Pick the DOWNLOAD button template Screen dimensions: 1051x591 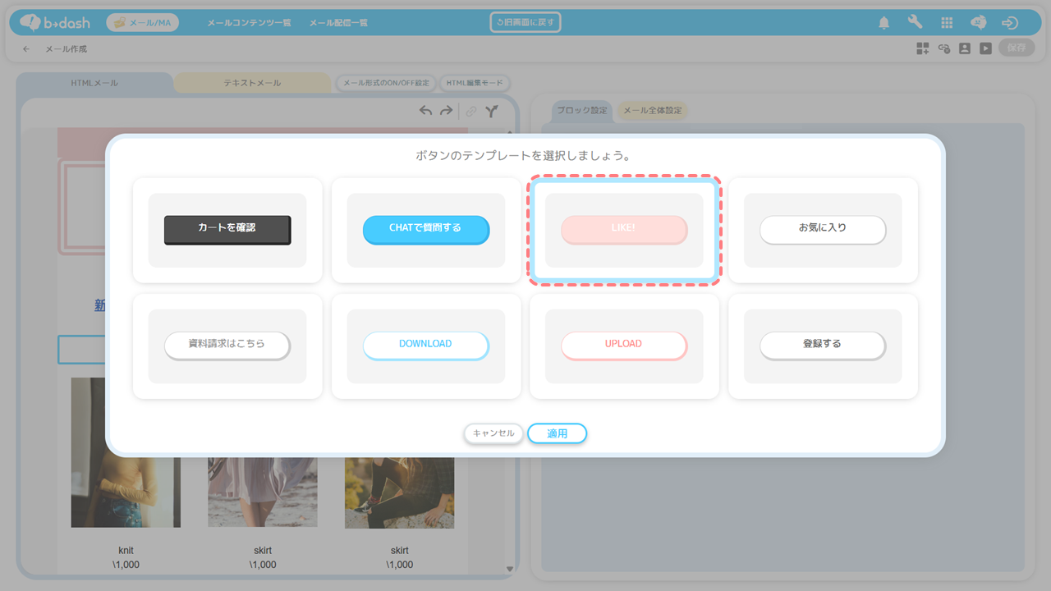426,346
